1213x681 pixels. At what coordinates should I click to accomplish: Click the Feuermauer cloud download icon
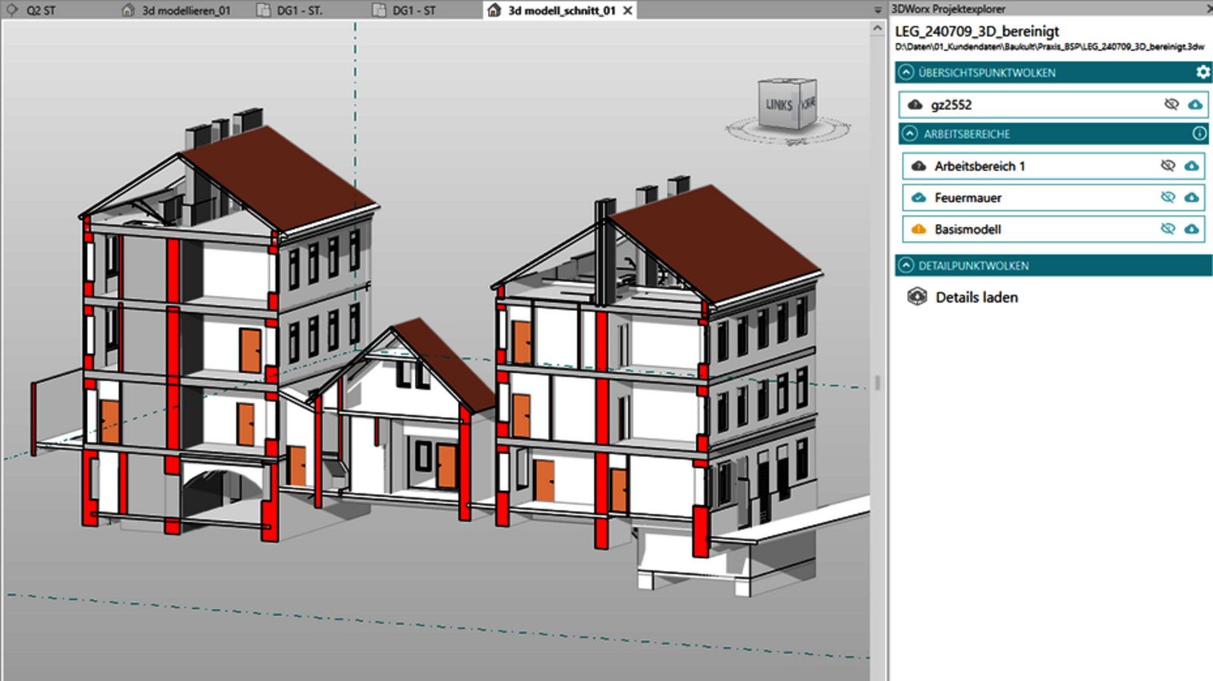1192,198
